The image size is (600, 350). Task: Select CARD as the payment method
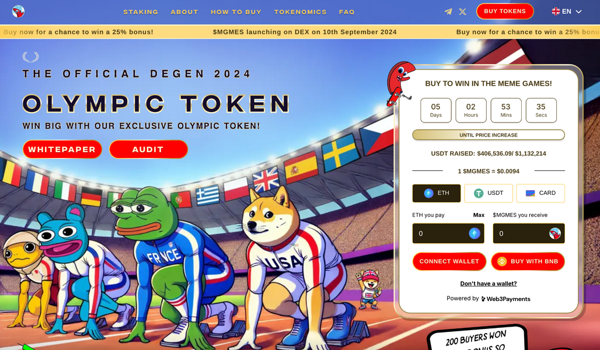click(x=540, y=193)
